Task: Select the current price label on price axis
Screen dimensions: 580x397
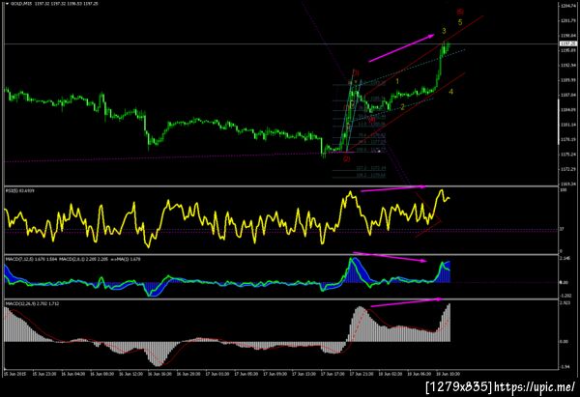Action: [x=568, y=43]
